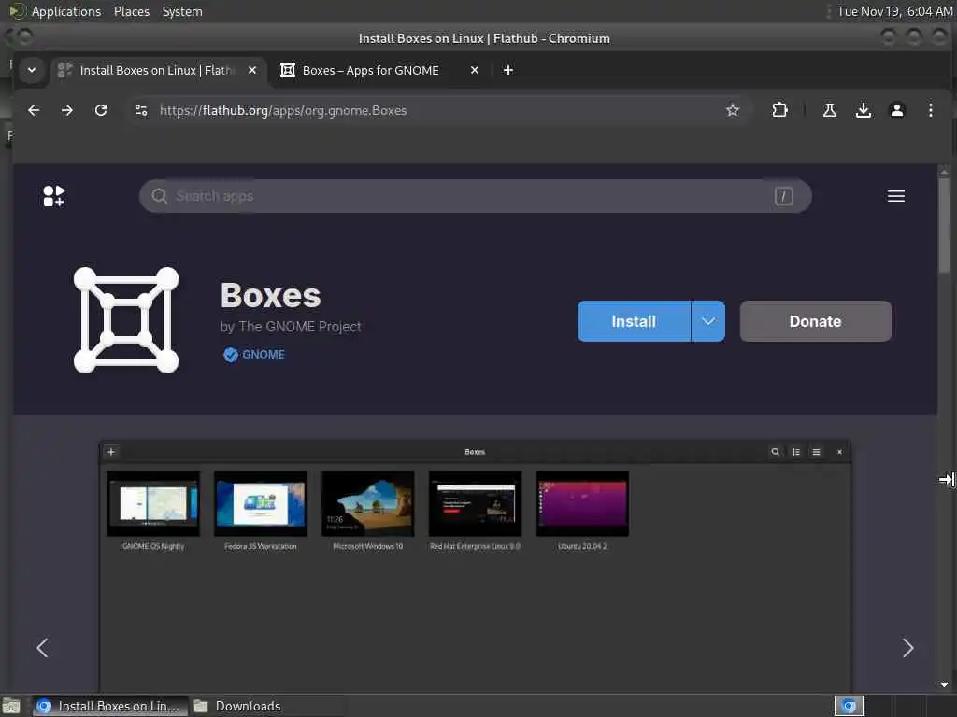Viewport: 957px width, 717px height.
Task: Bookmark this page with the star icon
Action: (x=733, y=110)
